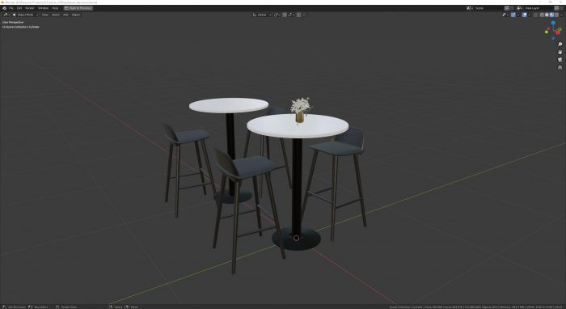This screenshot has height=309, width=566.
Task: Open the Render menu
Action: point(30,8)
